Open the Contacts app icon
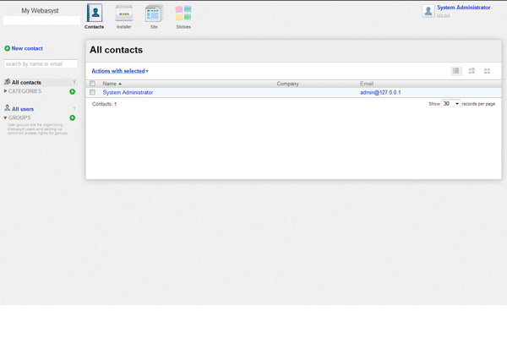This screenshot has width=507, height=338. [x=95, y=14]
